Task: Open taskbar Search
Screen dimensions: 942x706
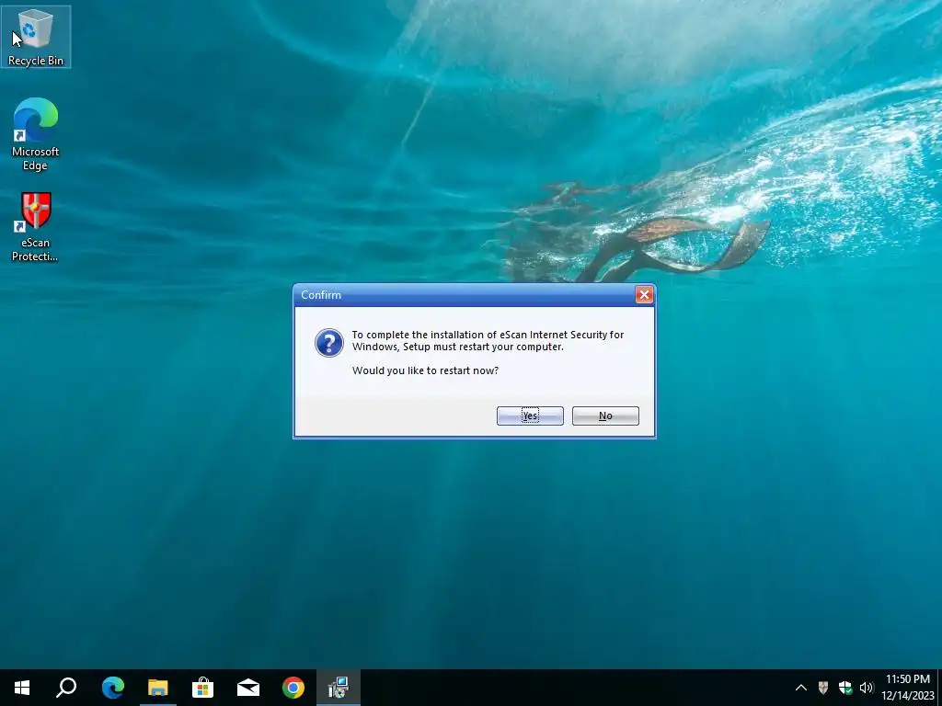Action: [66, 688]
